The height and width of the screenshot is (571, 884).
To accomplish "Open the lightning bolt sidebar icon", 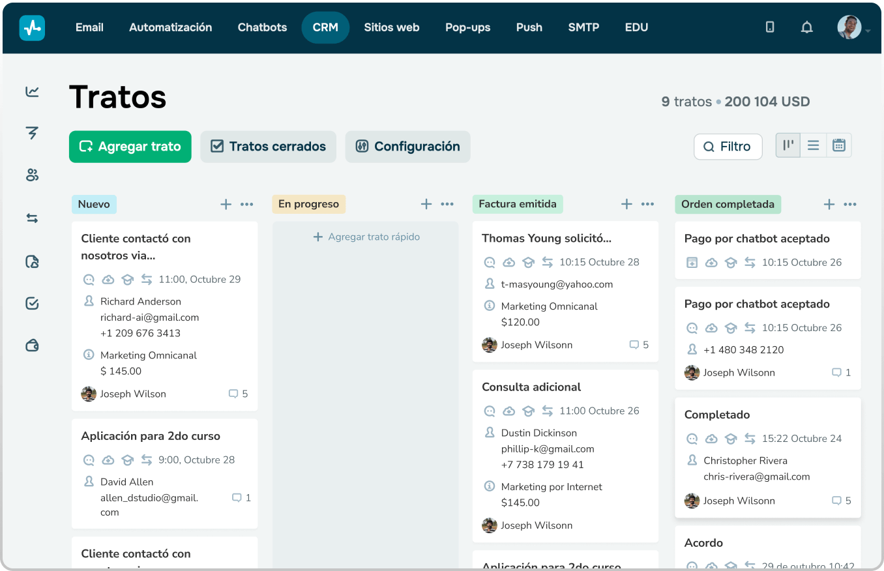I will [32, 134].
